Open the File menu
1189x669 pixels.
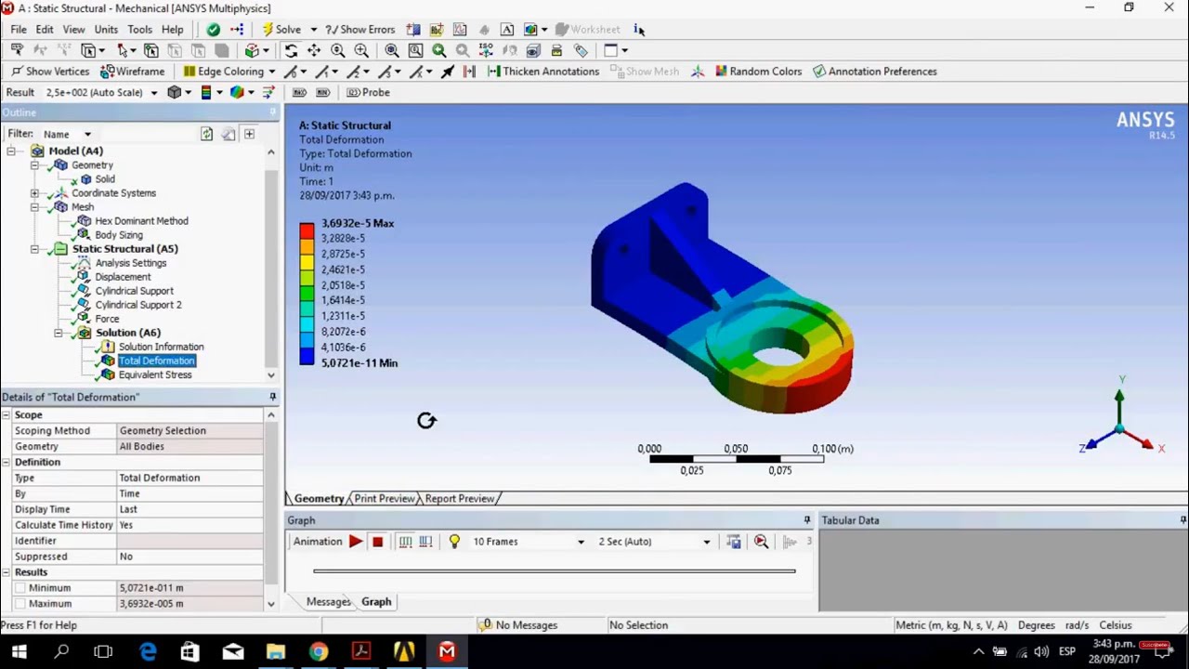tap(19, 30)
